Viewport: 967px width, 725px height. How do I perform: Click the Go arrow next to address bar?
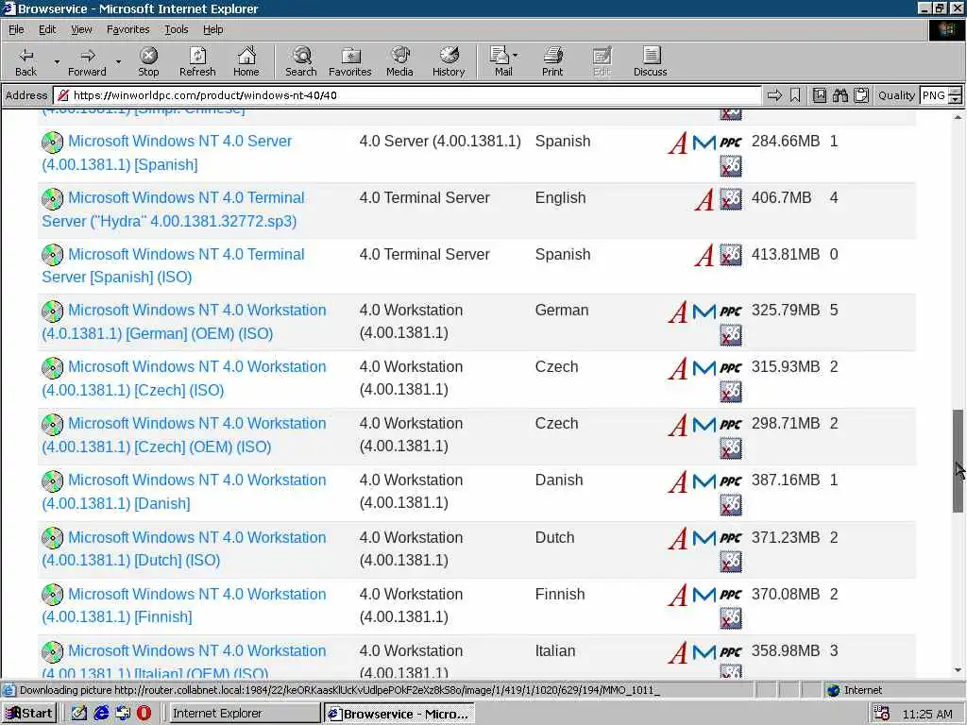point(774,95)
